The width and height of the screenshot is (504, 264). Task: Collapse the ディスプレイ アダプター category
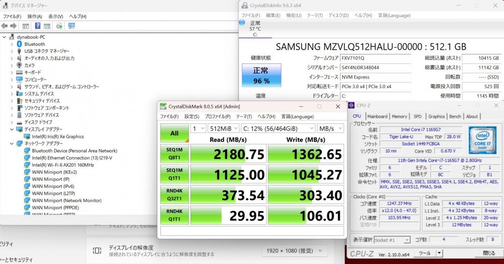[12, 129]
